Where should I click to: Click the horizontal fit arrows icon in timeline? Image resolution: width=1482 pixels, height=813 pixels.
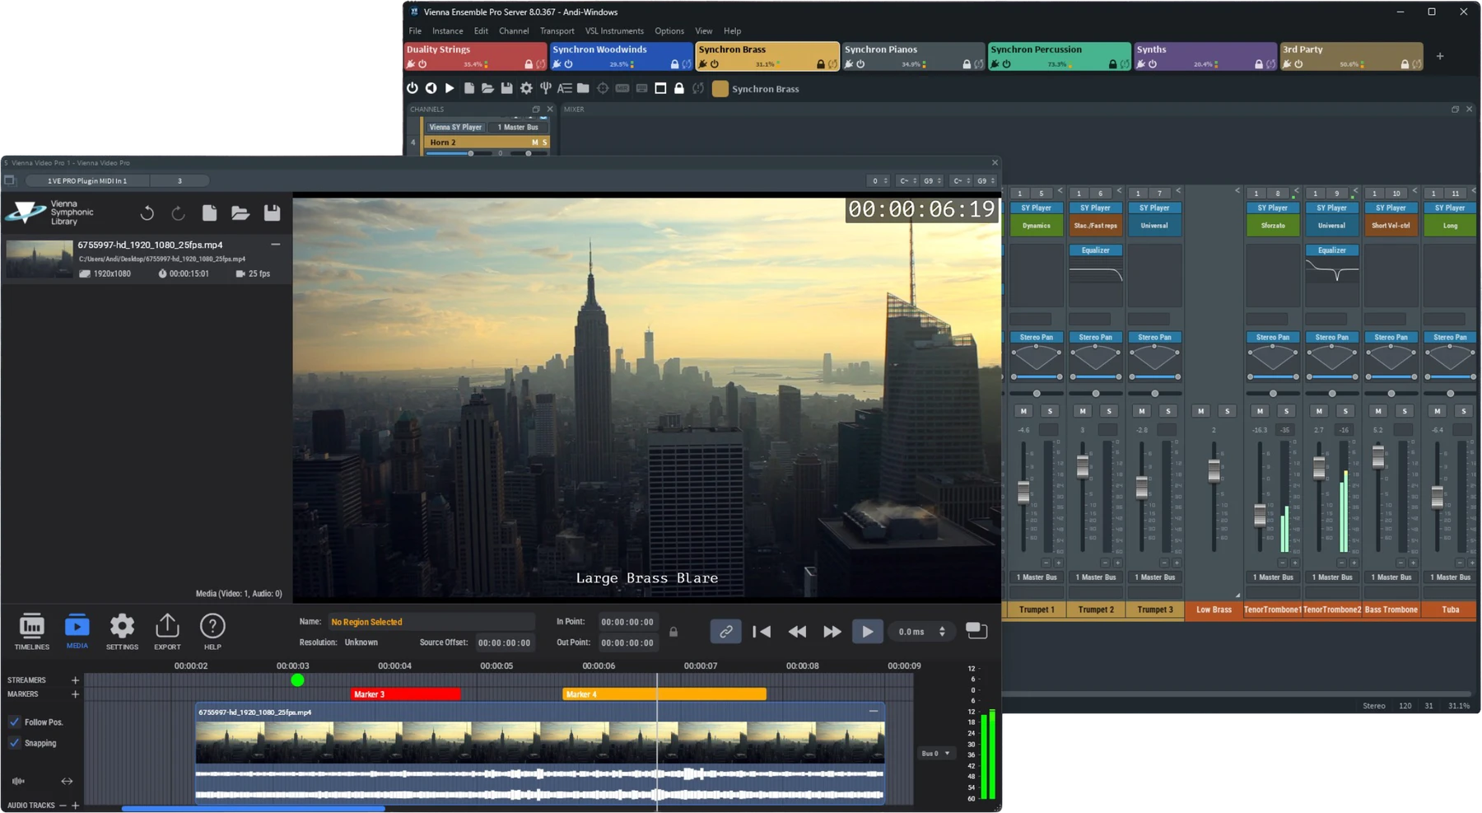pyautogui.click(x=67, y=781)
